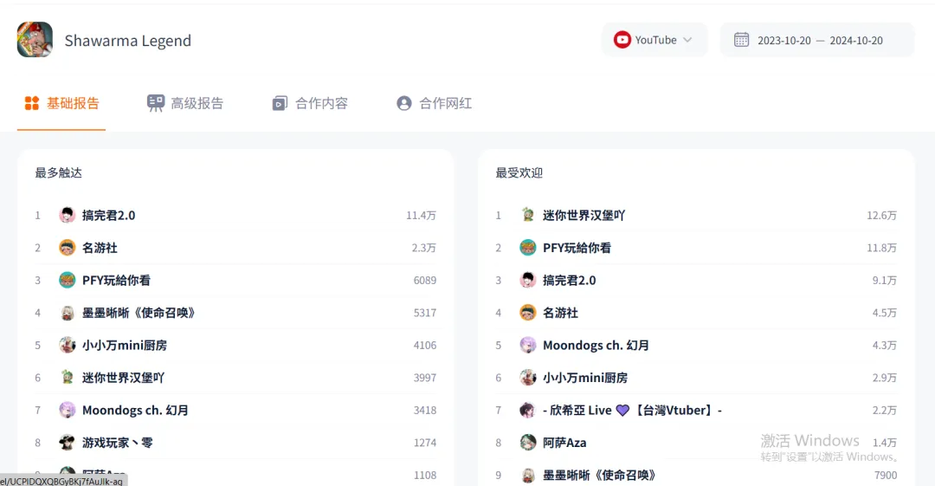The height and width of the screenshot is (486, 935).
Task: Expand the YouTube platform dropdown chevron
Action: [687, 40]
